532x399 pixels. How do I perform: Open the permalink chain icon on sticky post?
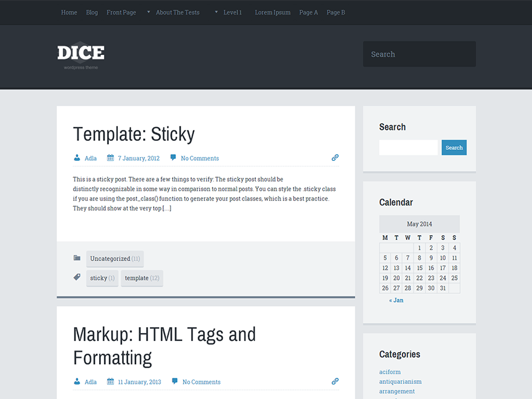point(335,157)
